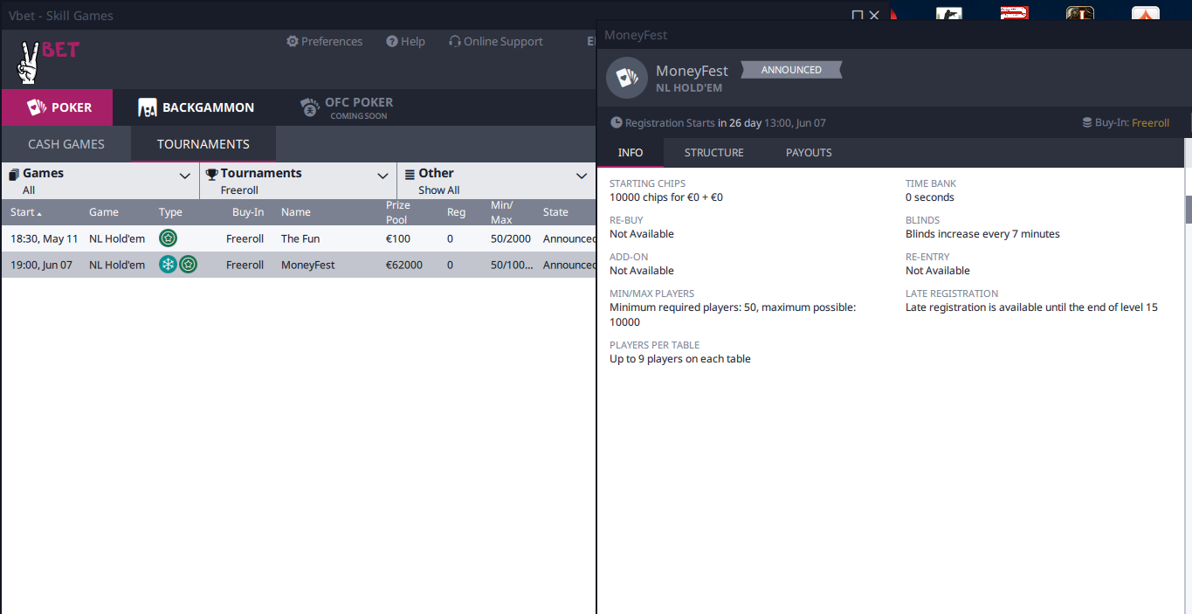
Task: Expand the Games filter dropdown
Action: pyautogui.click(x=100, y=181)
